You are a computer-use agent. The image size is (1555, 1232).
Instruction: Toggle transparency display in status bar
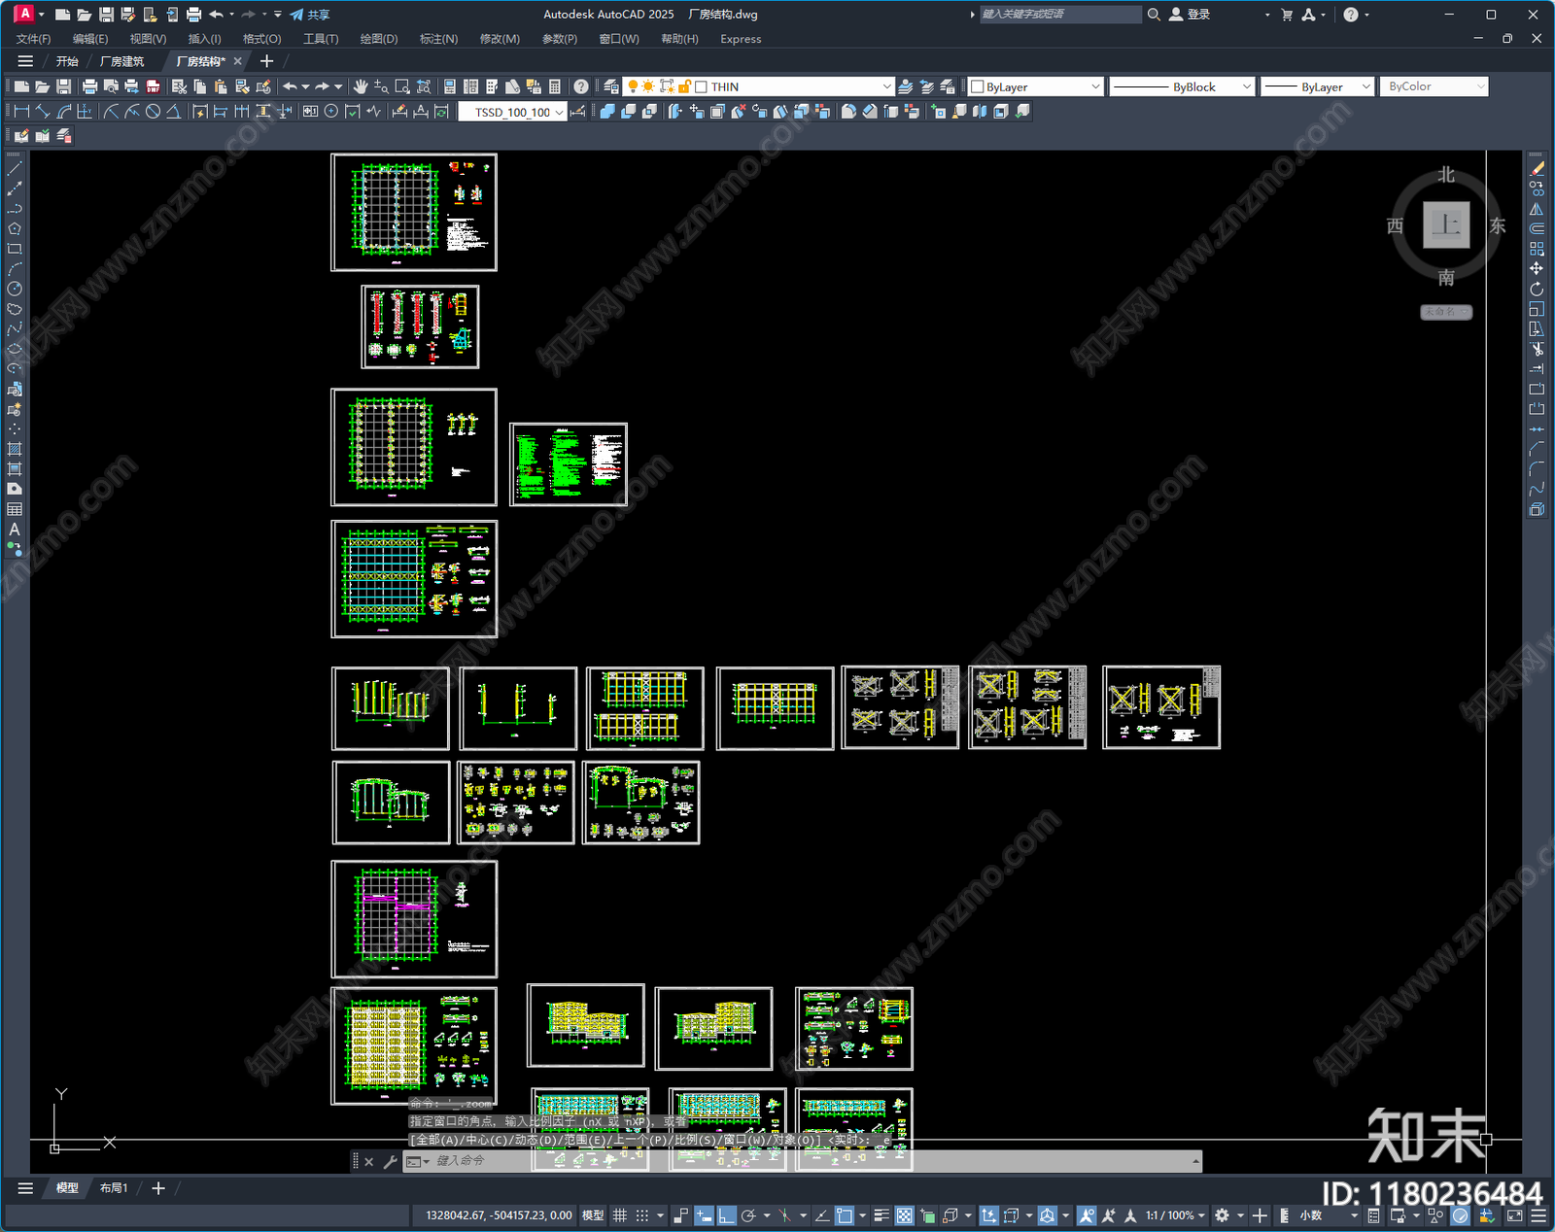904,1215
